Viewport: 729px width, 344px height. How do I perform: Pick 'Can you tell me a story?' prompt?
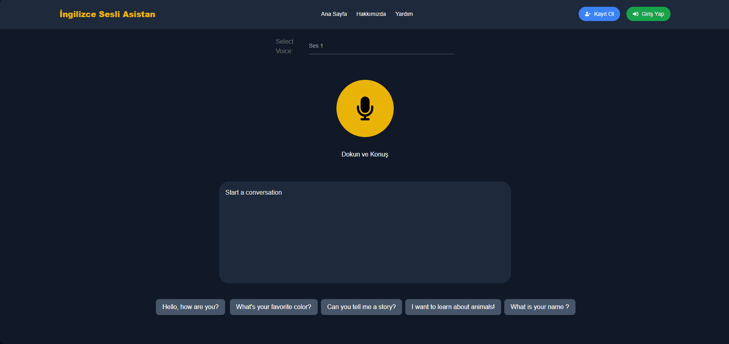pyautogui.click(x=361, y=307)
